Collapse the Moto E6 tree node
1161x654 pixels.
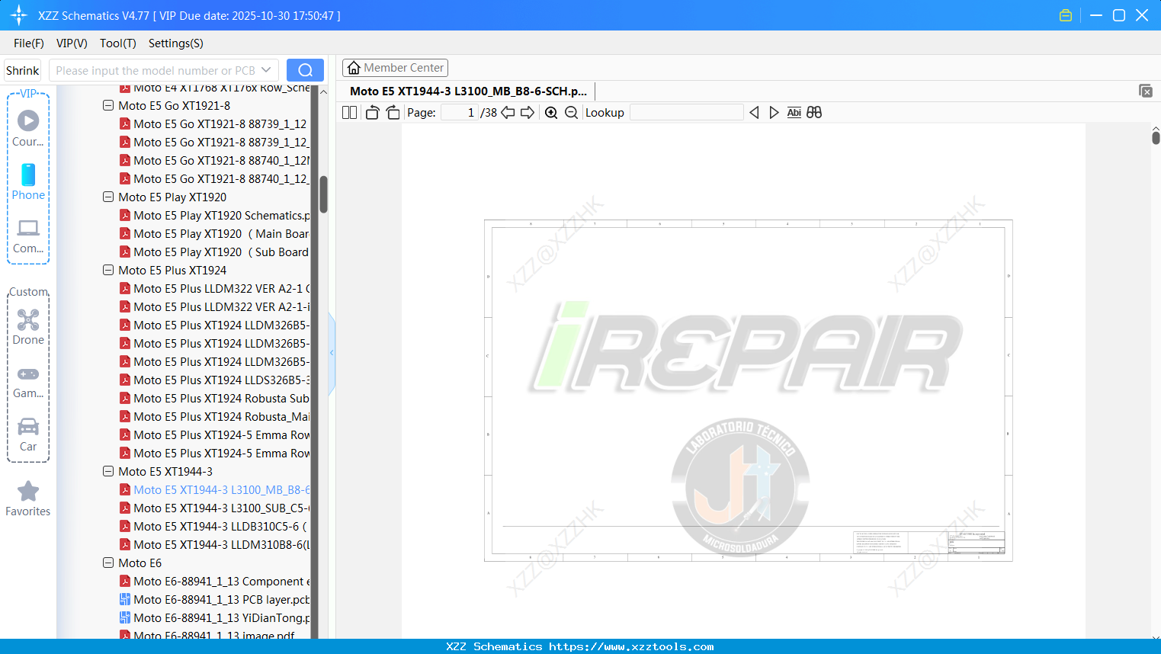(x=107, y=563)
